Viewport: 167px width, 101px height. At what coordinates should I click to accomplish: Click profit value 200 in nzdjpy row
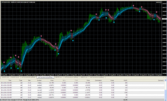[x=126, y=83]
